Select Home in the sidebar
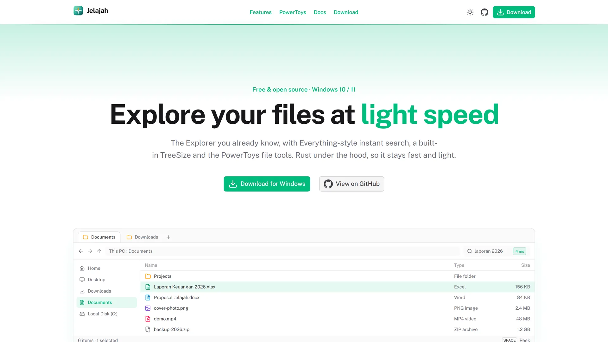This screenshot has height=342, width=608. [x=106, y=268]
